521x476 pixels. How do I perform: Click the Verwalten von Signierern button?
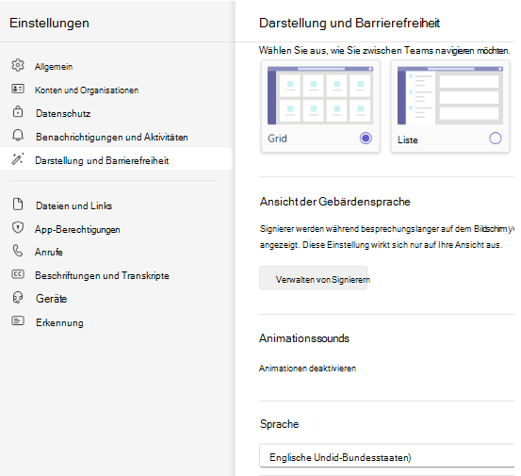tap(314, 278)
